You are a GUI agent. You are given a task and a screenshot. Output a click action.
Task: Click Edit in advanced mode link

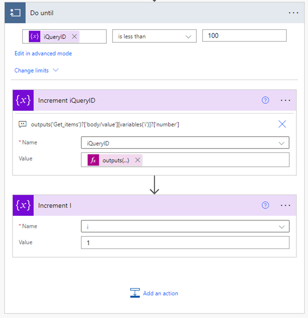point(43,54)
